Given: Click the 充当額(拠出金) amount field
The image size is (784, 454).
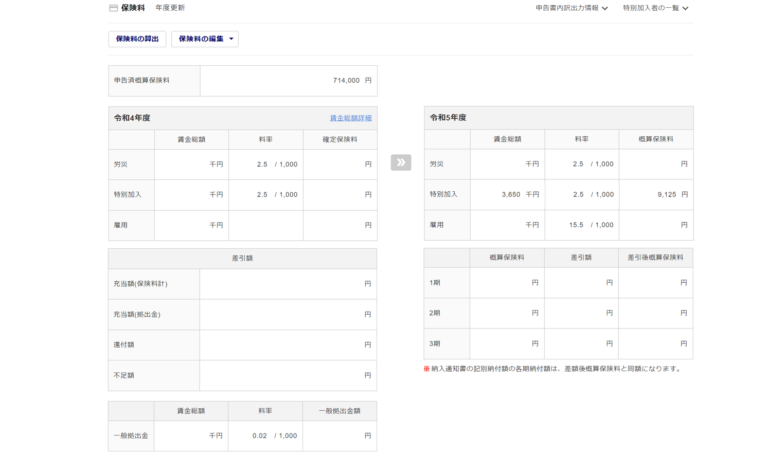Looking at the screenshot, I should 288,315.
